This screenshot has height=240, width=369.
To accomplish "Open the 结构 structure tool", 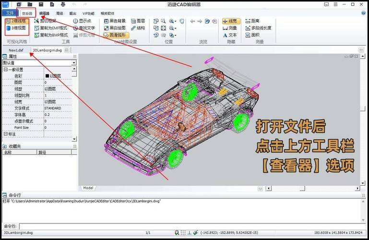I will [x=138, y=28].
